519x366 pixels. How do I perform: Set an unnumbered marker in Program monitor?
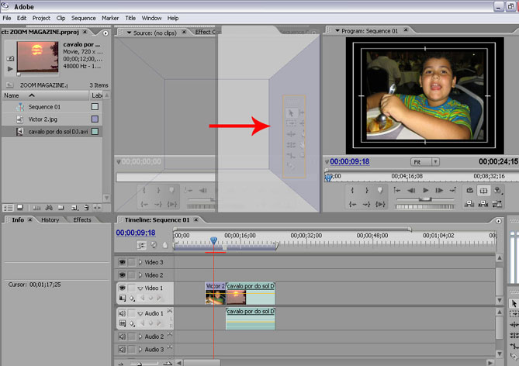(379, 190)
